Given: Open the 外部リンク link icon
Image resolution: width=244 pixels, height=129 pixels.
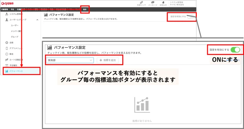Looking at the screenshot, I should click(141, 2).
